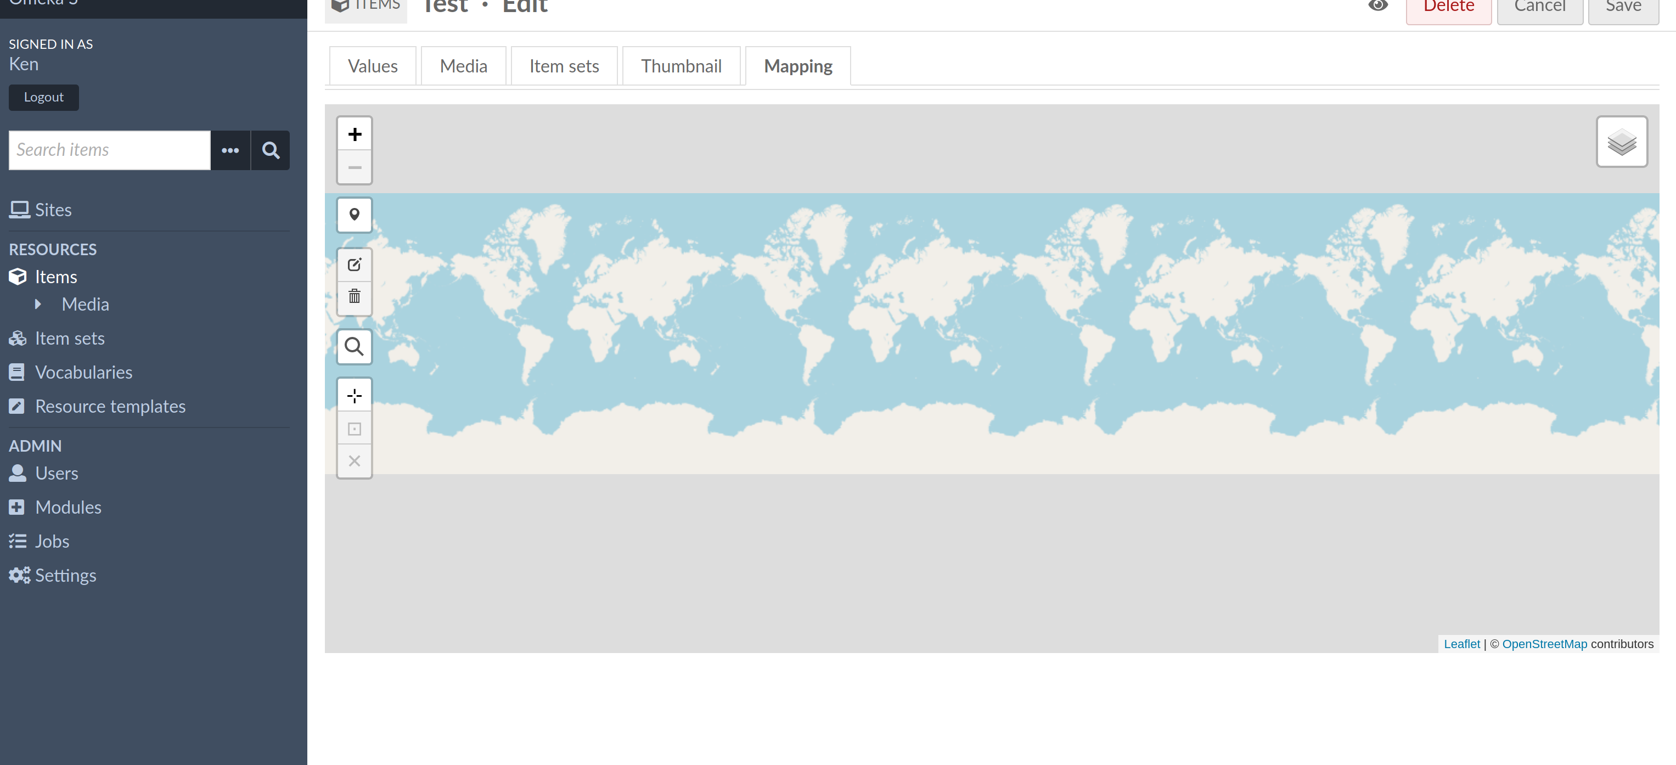Click inside the Search items field
Viewport: 1676px width, 765px height.
tap(109, 150)
